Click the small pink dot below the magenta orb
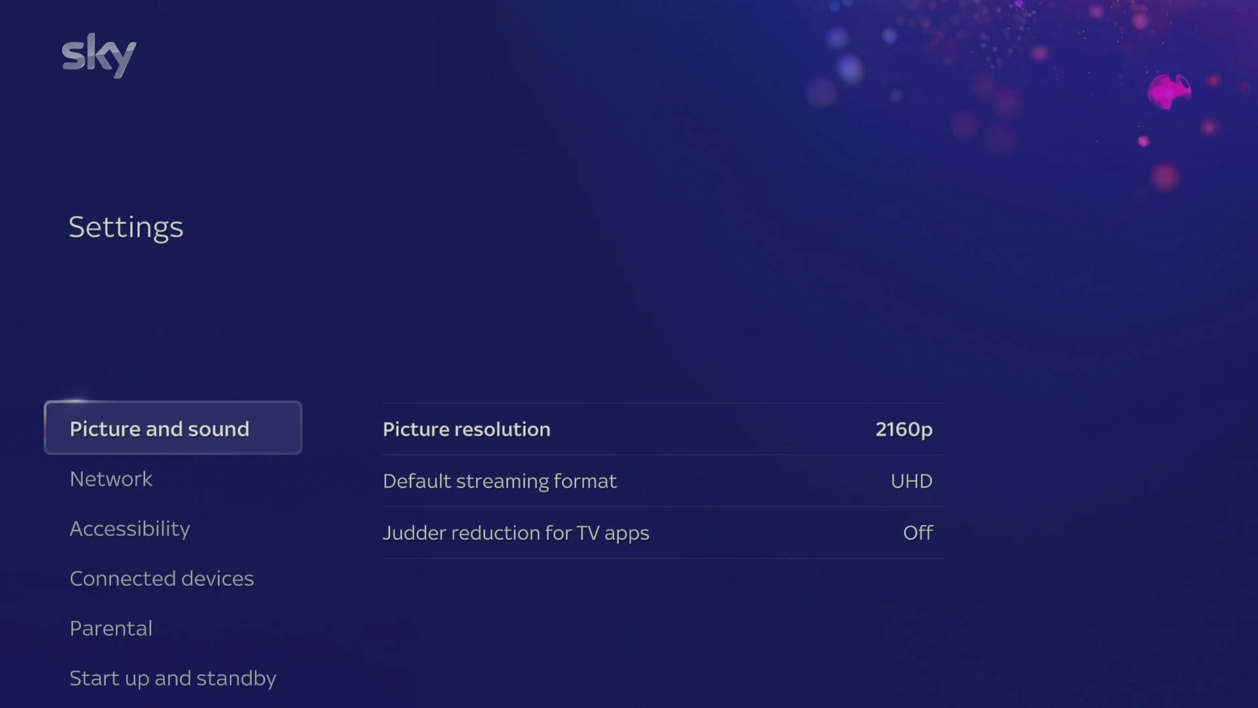Viewport: 1258px width, 708px height. [1143, 142]
